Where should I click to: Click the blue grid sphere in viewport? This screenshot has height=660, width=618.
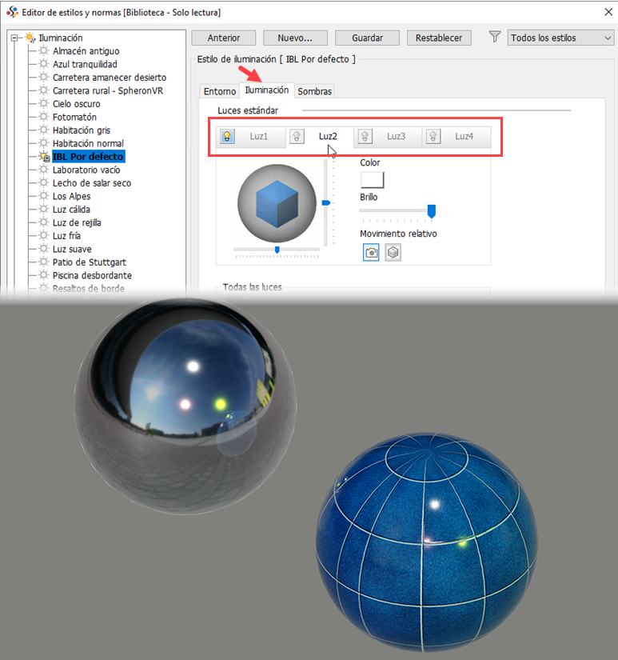tap(426, 543)
